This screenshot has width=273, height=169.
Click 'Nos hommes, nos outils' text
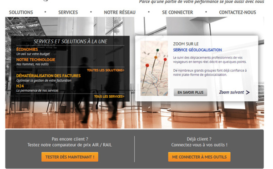(32, 64)
